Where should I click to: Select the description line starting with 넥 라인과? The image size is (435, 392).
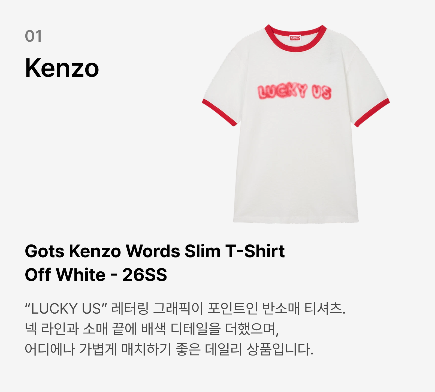(152, 329)
